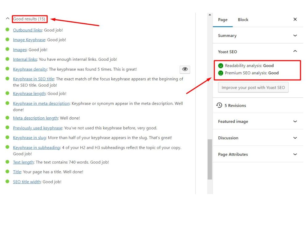Collapse the Good results section chevron
This screenshot has width=308, height=231.
click(7, 18)
